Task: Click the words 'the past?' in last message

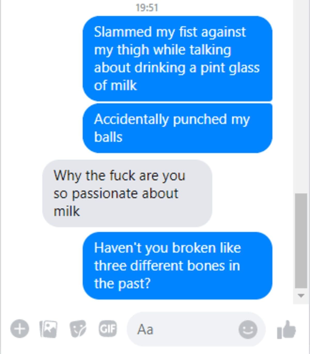Action: 122,284
